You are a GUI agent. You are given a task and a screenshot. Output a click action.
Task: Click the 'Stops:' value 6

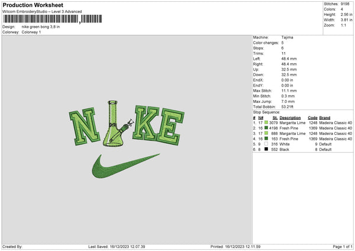(282, 48)
